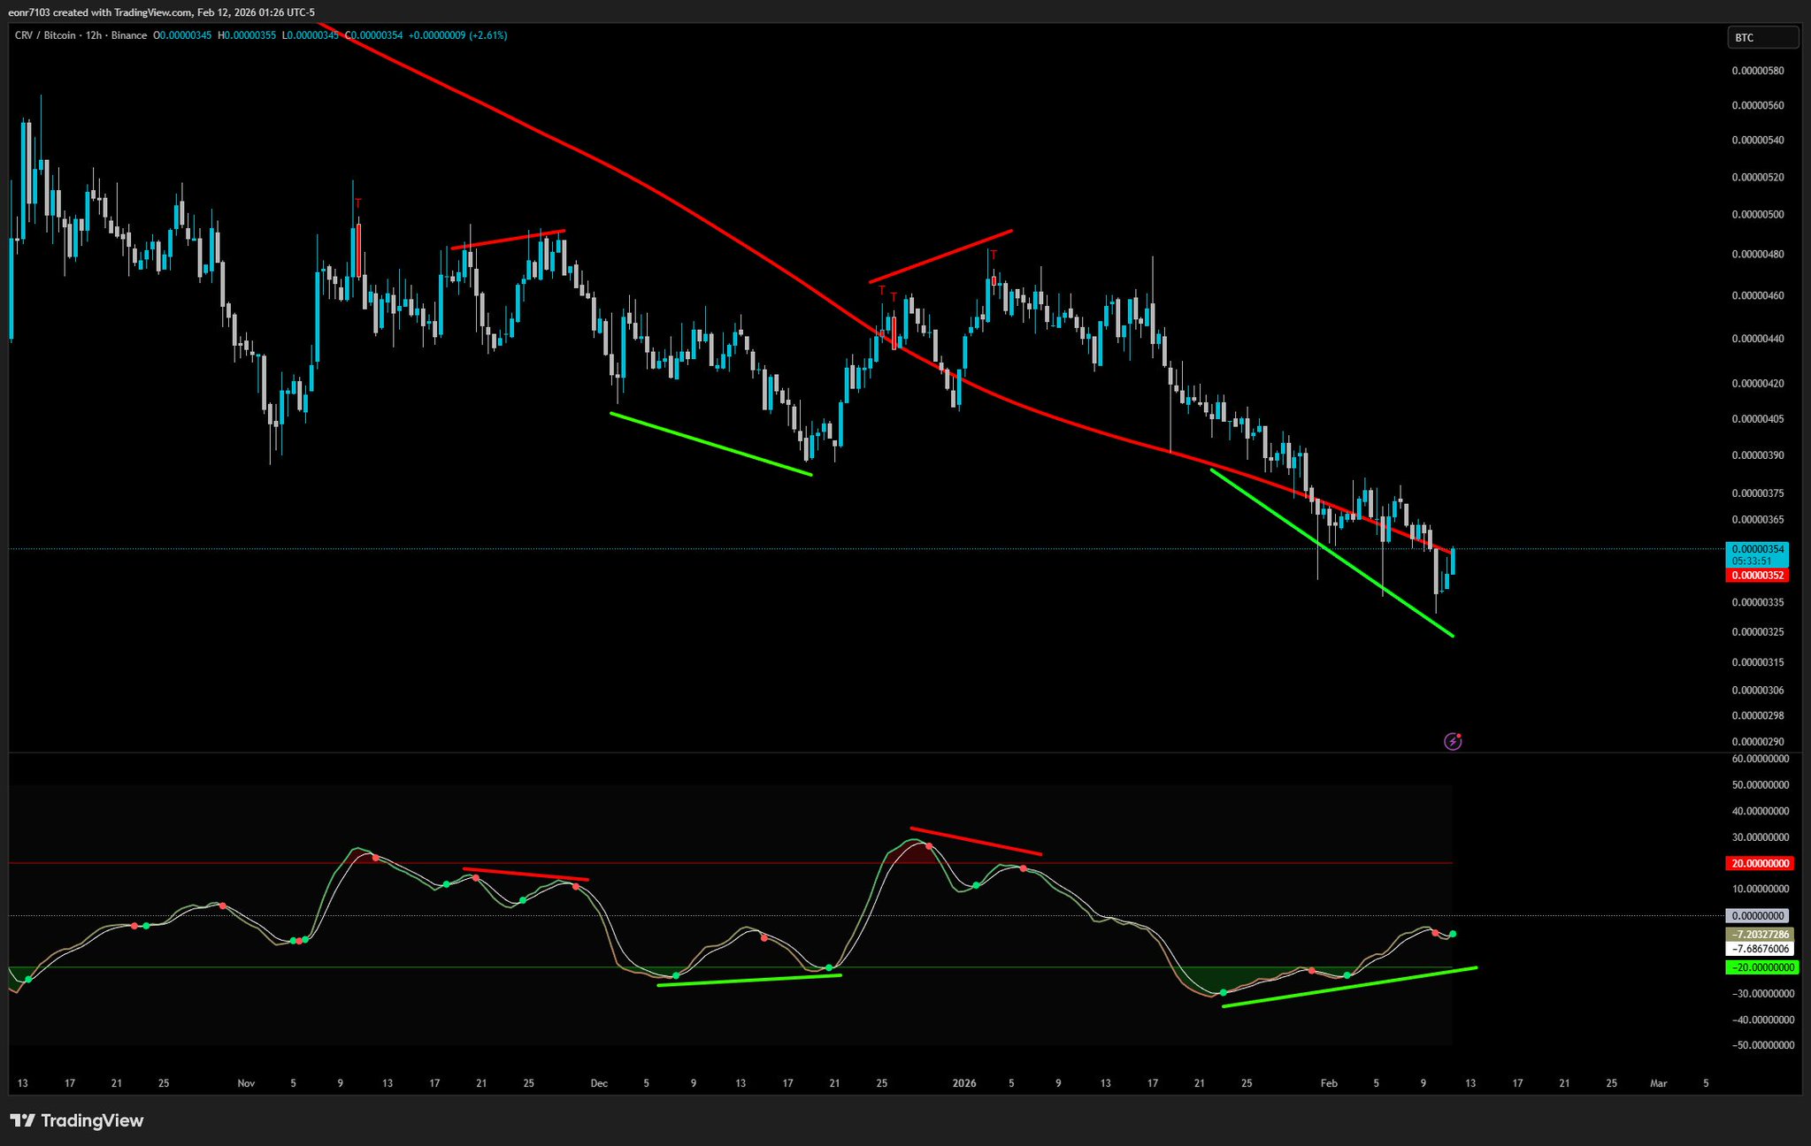Screen dimensions: 1811x1146
Task: Click the red 0.00000352 price label
Action: pyautogui.click(x=1756, y=576)
